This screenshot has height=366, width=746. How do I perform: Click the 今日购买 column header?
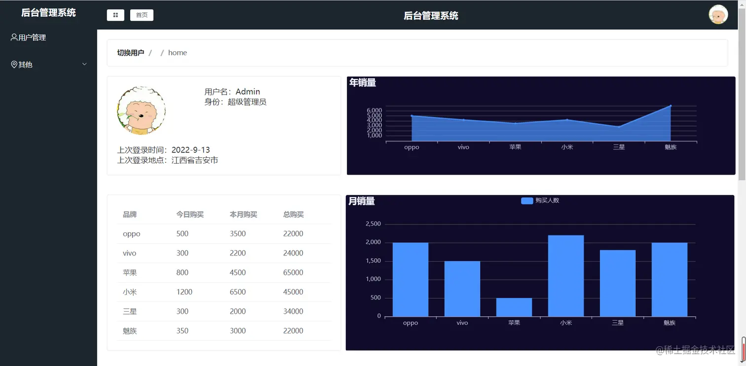(190, 215)
